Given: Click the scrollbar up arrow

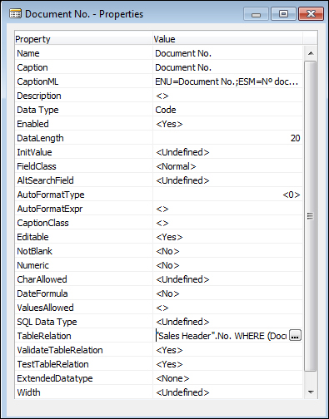Looking at the screenshot, I should coord(311,53).
